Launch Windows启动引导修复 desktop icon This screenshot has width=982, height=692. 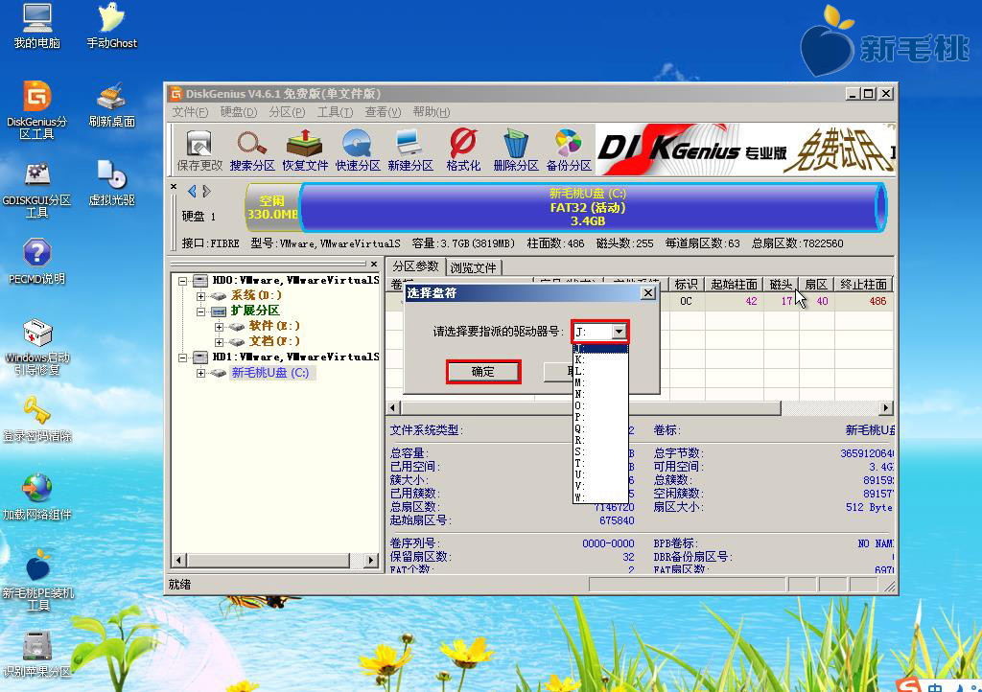37,346
